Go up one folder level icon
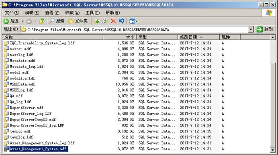The height and width of the screenshot is (155, 278). [42, 21]
